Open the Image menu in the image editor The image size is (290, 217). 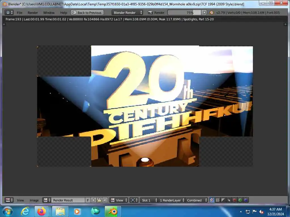click(34, 200)
